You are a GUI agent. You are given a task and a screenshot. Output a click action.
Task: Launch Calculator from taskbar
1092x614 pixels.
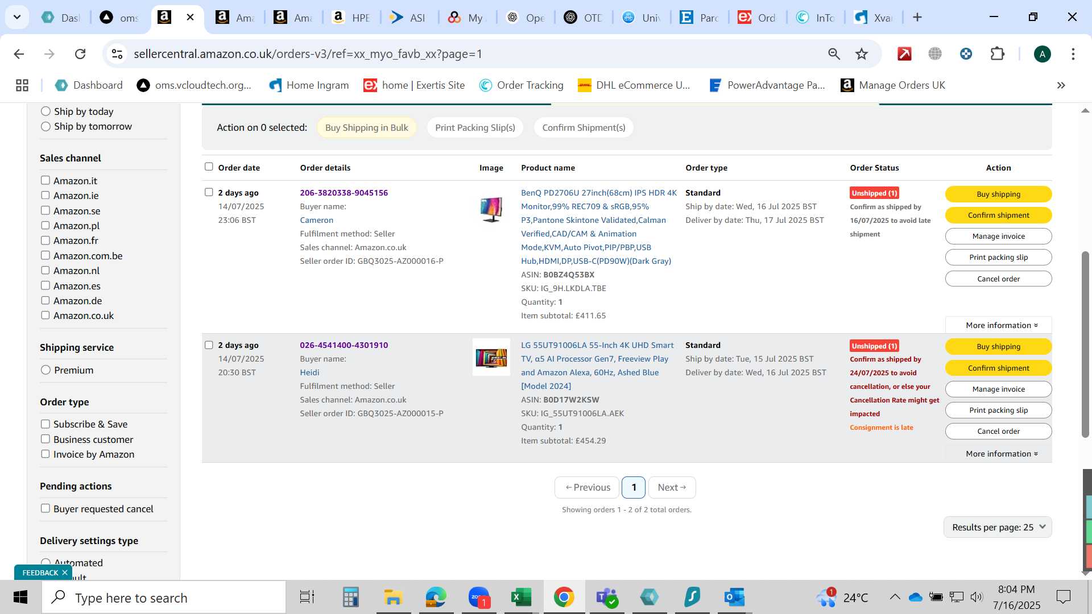[x=350, y=598]
